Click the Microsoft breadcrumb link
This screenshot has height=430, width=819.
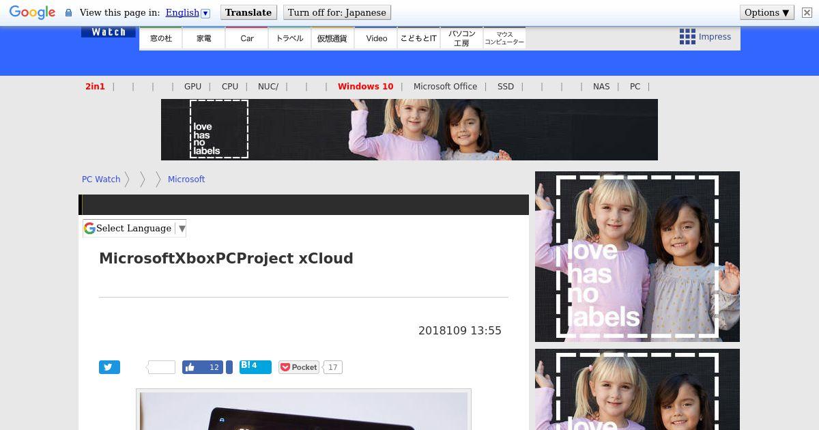[186, 180]
